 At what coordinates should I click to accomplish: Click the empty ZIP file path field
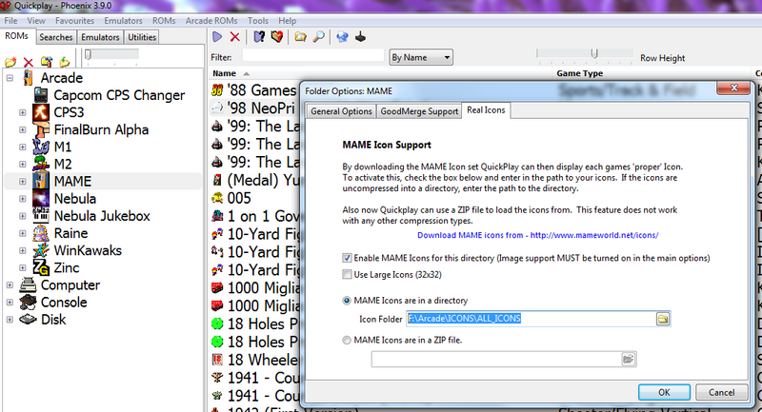click(496, 359)
